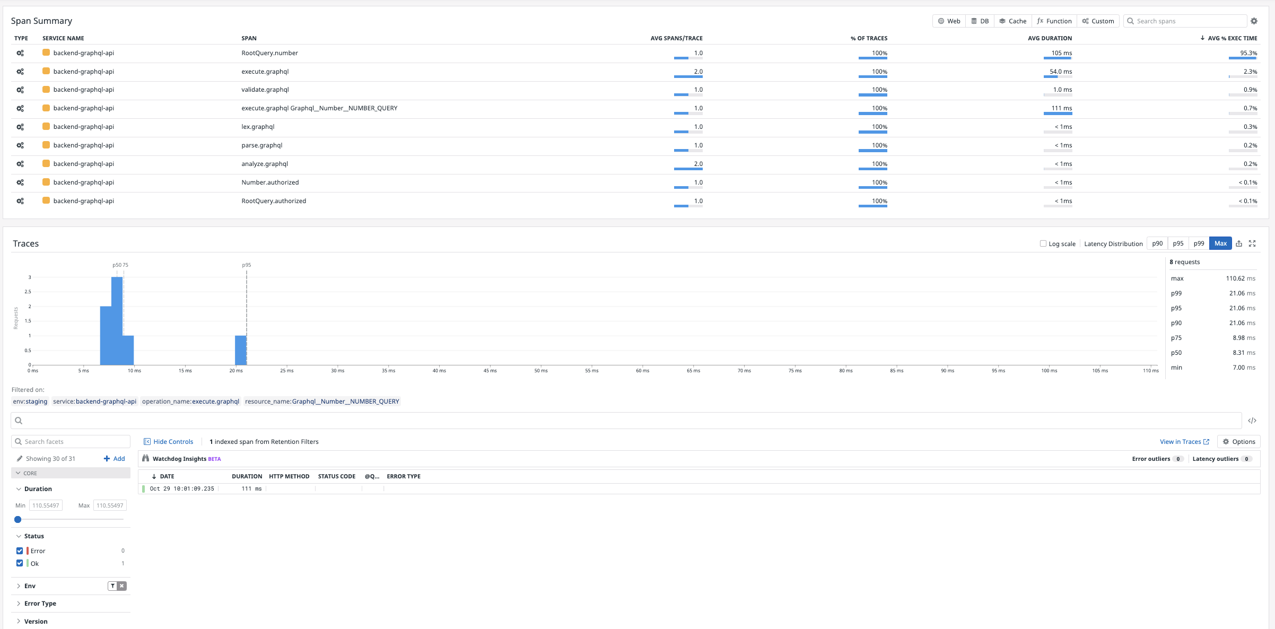Image resolution: width=1275 pixels, height=629 pixels.
Task: Select the Function spans filter
Action: [x=1054, y=21]
